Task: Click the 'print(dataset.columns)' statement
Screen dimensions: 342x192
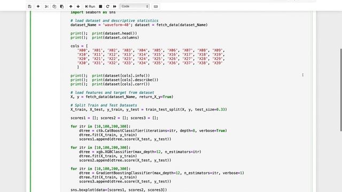Action: coord(115,37)
